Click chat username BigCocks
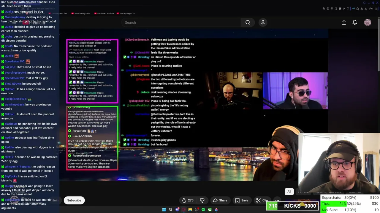 coord(11,176)
